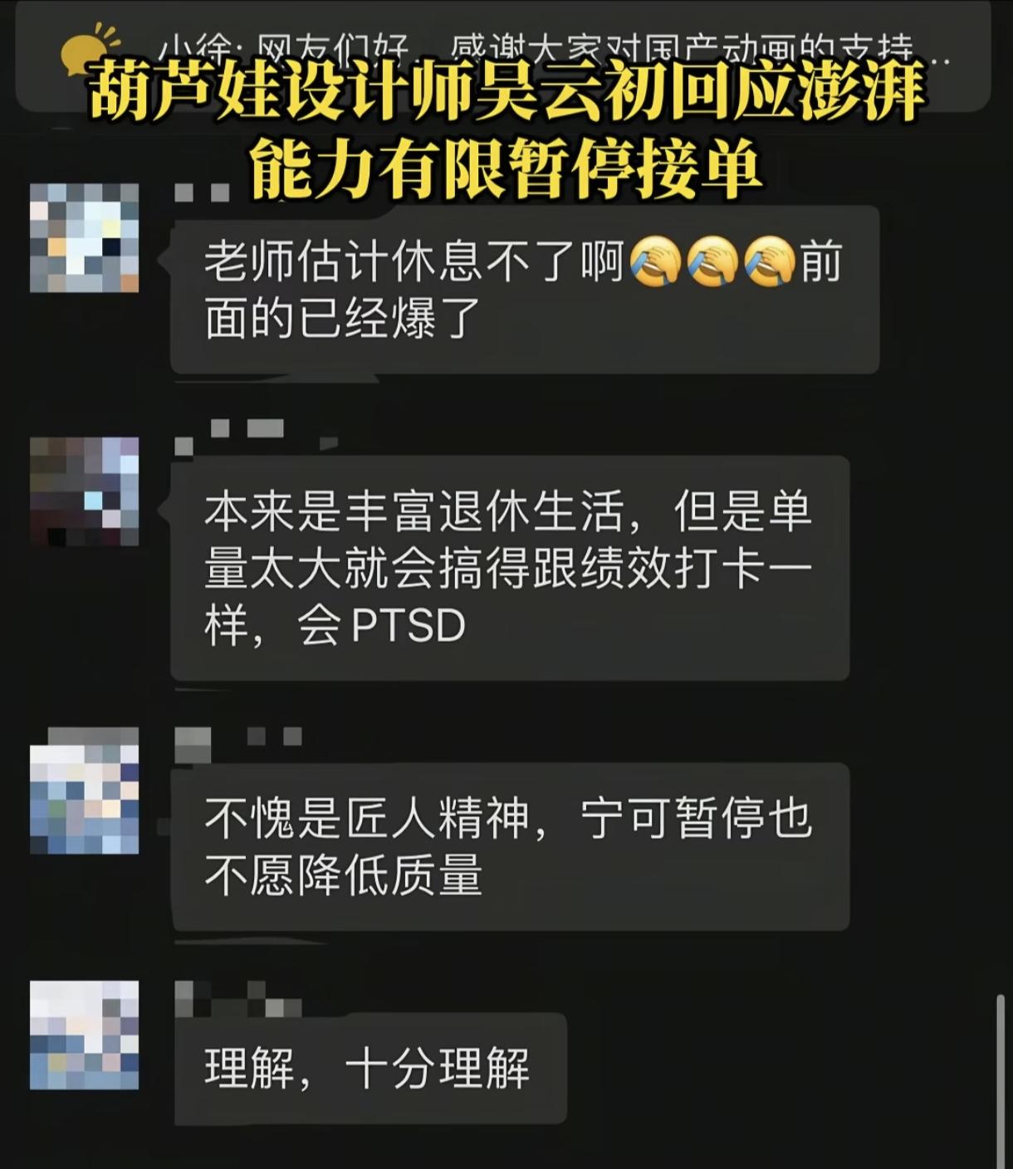Click the first crying-laughing emoji
Viewport: 1013px width, 1169px height.
click(x=655, y=262)
